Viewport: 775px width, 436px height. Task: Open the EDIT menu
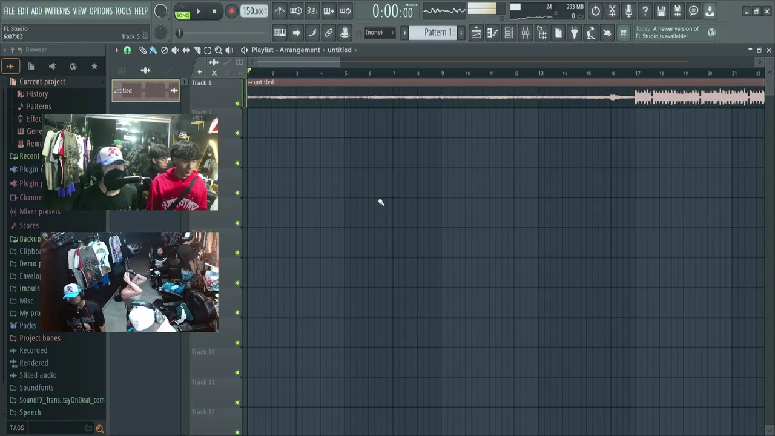pos(23,11)
